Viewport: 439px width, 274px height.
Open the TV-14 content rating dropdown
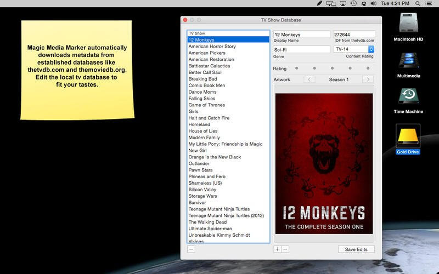354,49
